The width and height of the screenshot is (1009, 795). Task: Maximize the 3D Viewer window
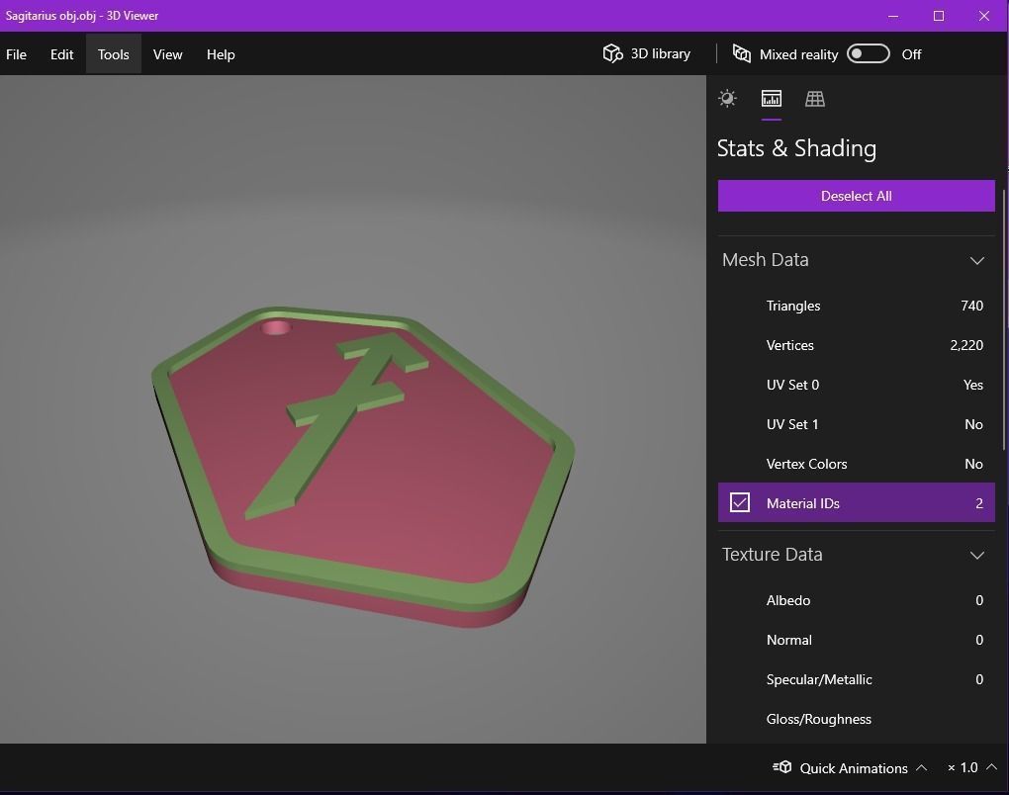(939, 16)
